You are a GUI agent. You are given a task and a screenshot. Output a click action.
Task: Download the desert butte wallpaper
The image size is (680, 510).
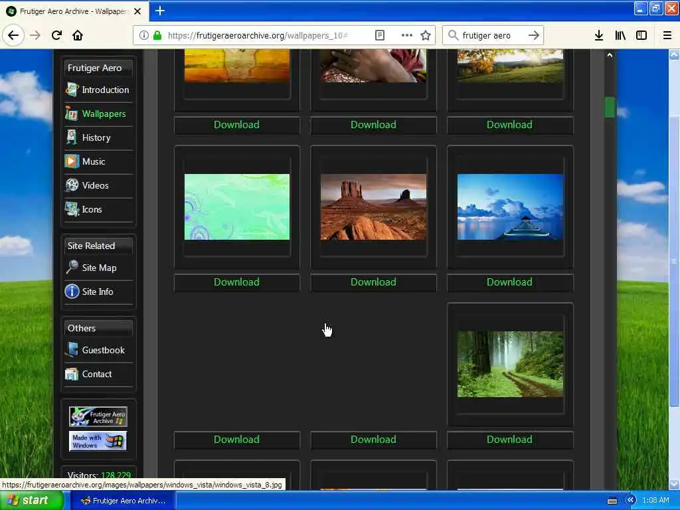(373, 282)
